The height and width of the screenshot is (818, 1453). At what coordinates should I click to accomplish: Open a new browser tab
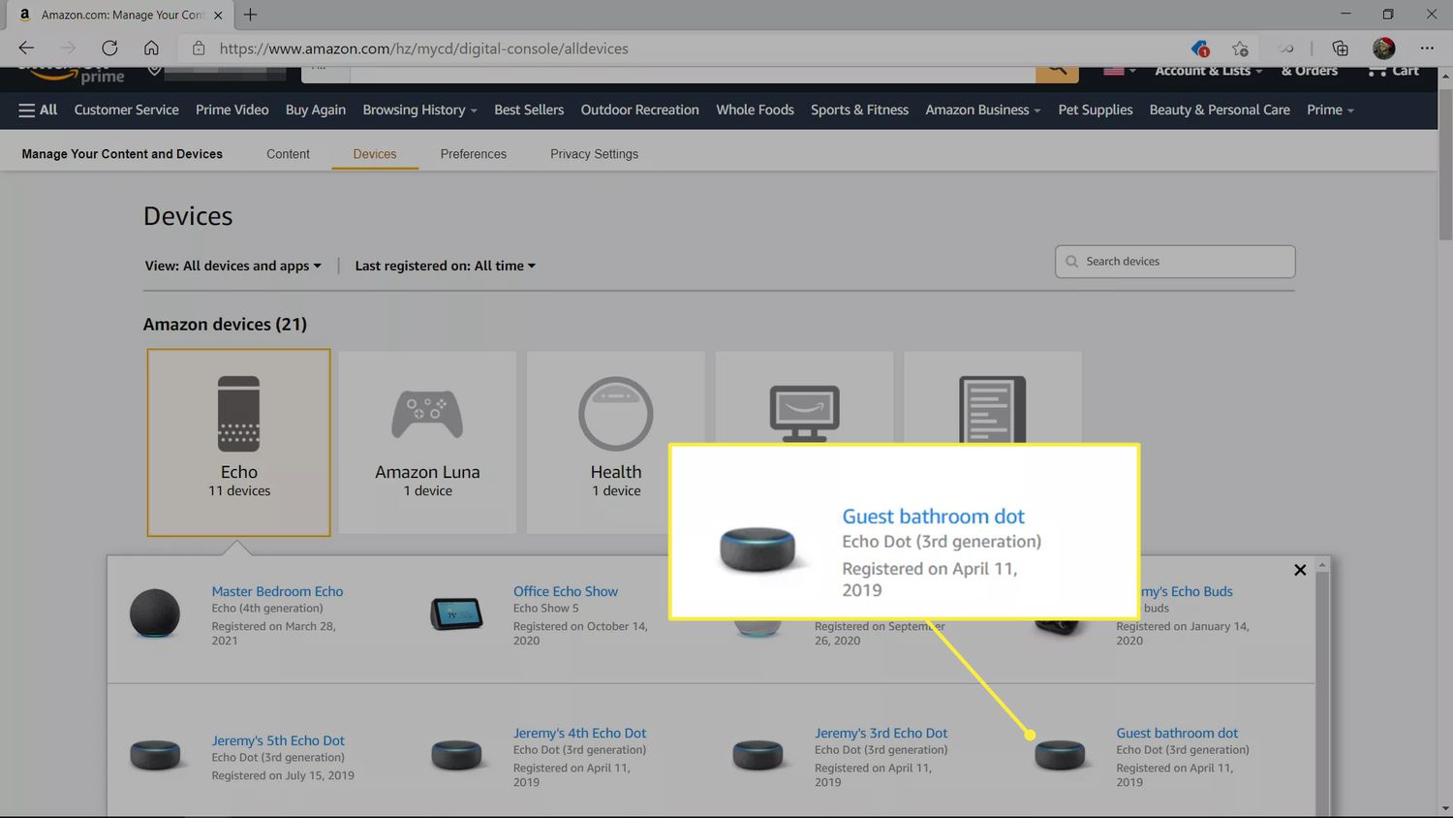click(x=250, y=15)
